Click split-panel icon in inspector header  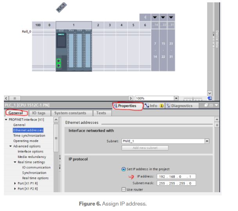click(x=211, y=105)
